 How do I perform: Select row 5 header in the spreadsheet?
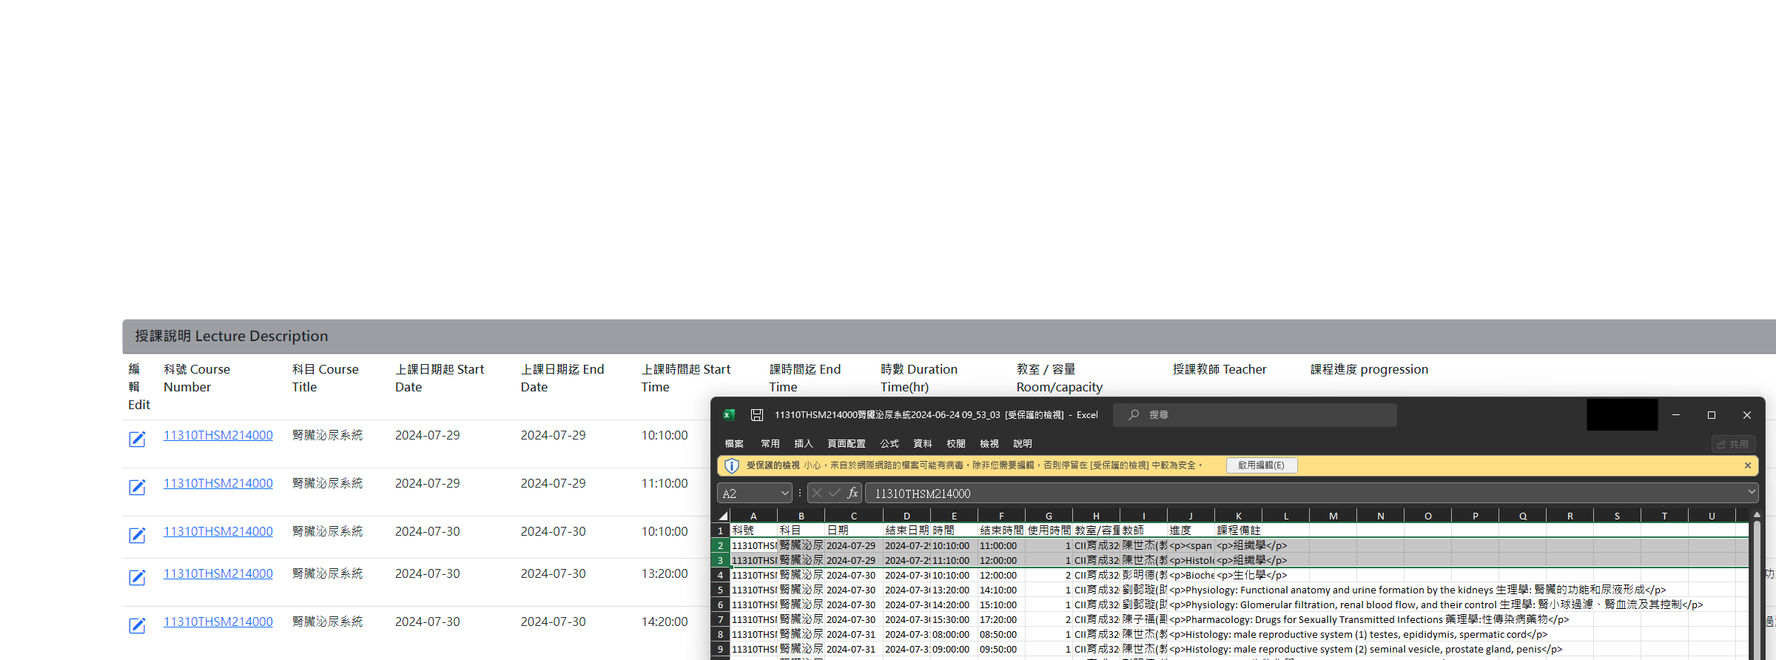[720, 590]
